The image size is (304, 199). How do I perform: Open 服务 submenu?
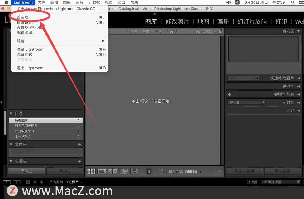coord(59,41)
